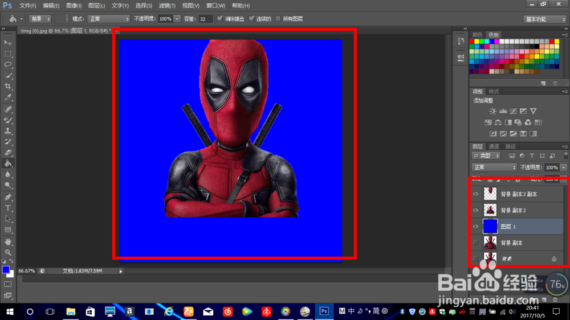Viewport: 570px width, 320px height.
Task: Open the 文件(F) menu
Action: coord(27,6)
